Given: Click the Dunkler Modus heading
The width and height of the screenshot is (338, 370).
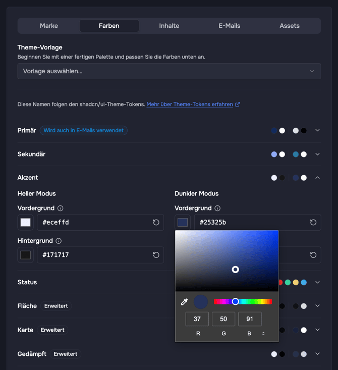Looking at the screenshot, I should 196,193.
